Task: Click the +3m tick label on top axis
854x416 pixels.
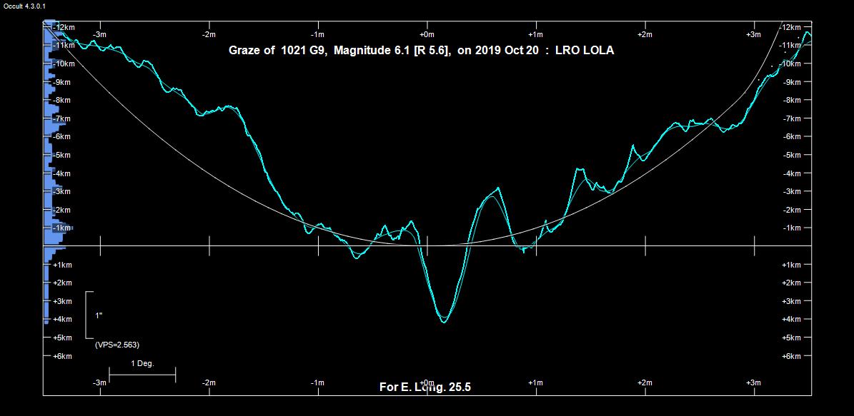Action: coord(753,34)
